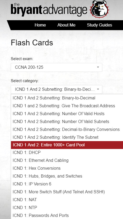This screenshot has height=219, width=123.
Task: Choose the ICND 1: DHCP category
Action: click(67, 153)
